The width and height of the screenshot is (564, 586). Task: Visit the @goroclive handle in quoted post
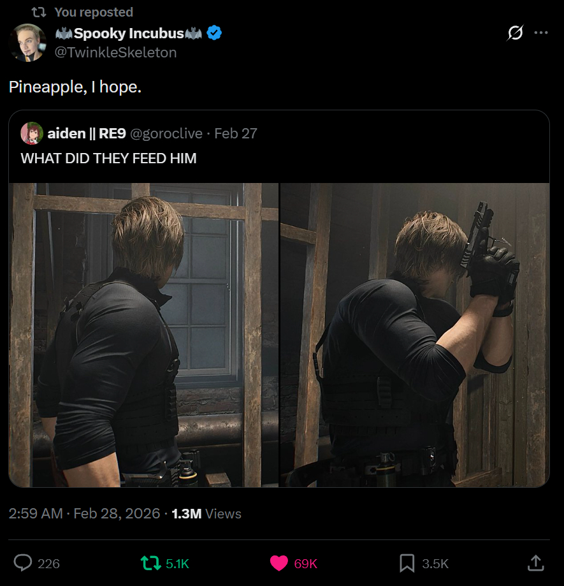[166, 133]
